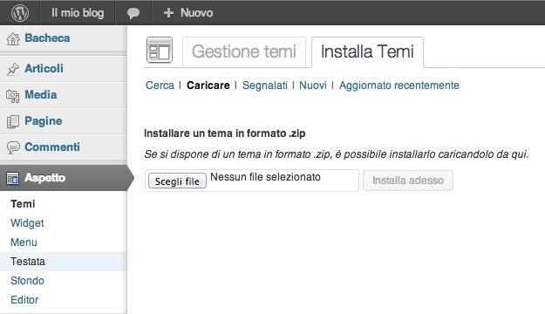545x314 pixels.
Task: Switch to the Gestione temi tab
Action: [244, 51]
